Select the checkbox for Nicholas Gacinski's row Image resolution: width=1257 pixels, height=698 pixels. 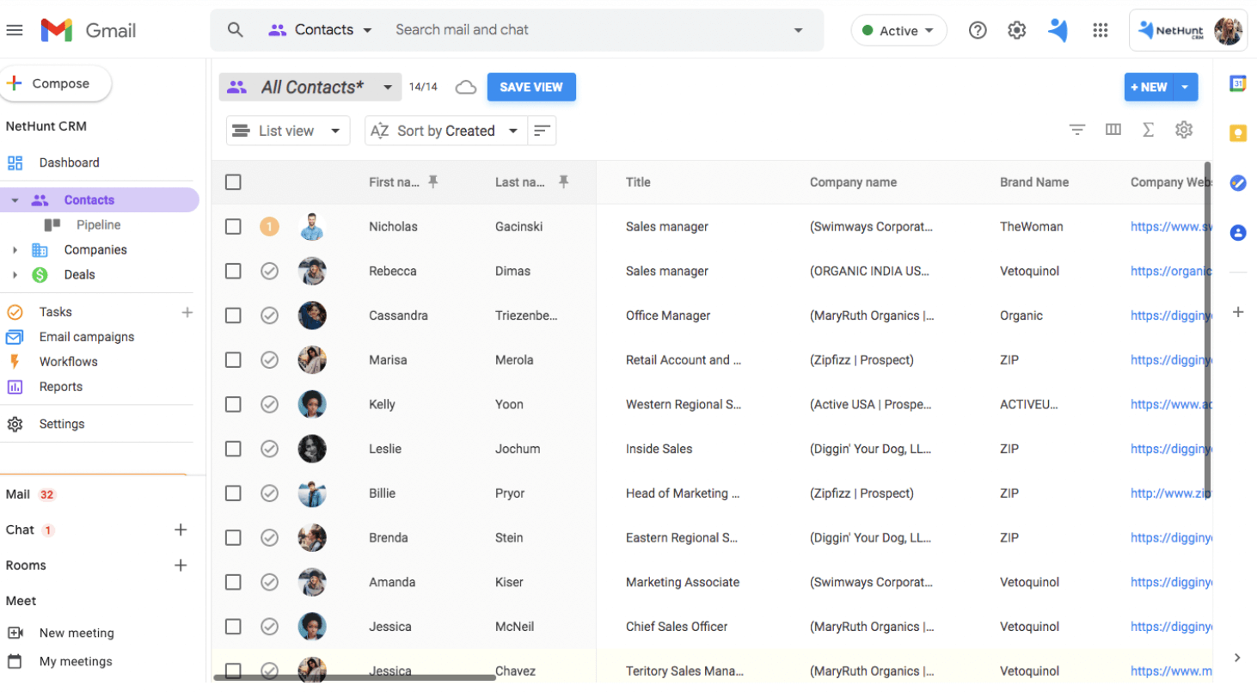[x=233, y=226]
